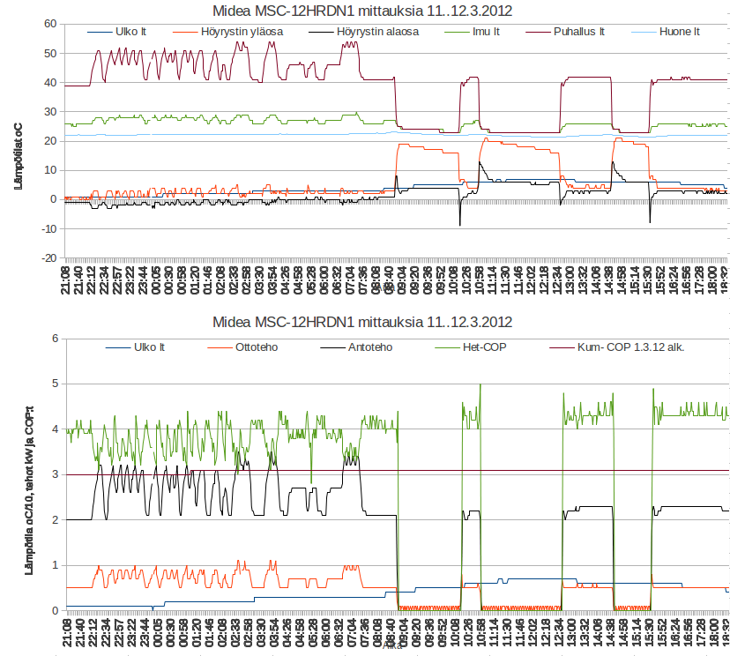Click the top chart title text
The height and width of the screenshot is (656, 730).
[x=362, y=11]
